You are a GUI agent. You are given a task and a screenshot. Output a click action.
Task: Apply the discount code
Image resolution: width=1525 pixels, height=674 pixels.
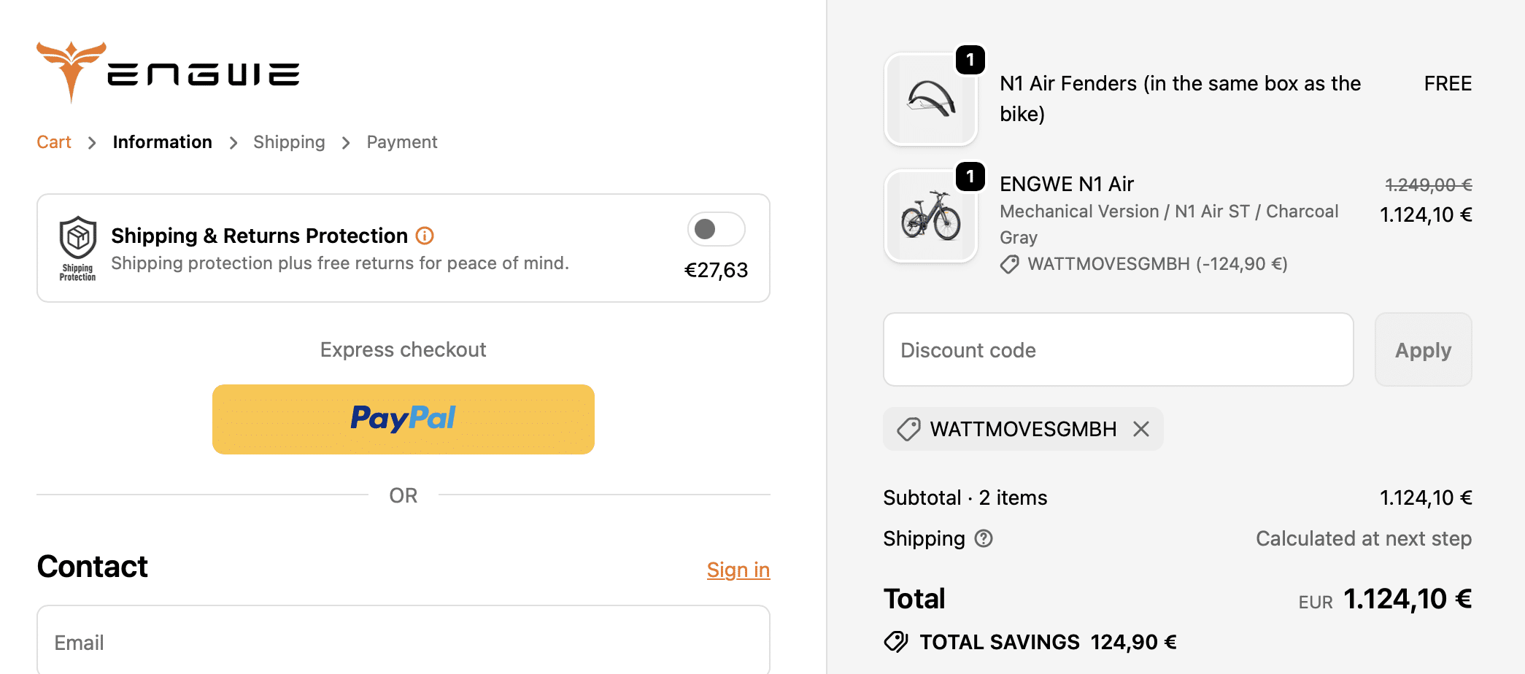click(1422, 350)
